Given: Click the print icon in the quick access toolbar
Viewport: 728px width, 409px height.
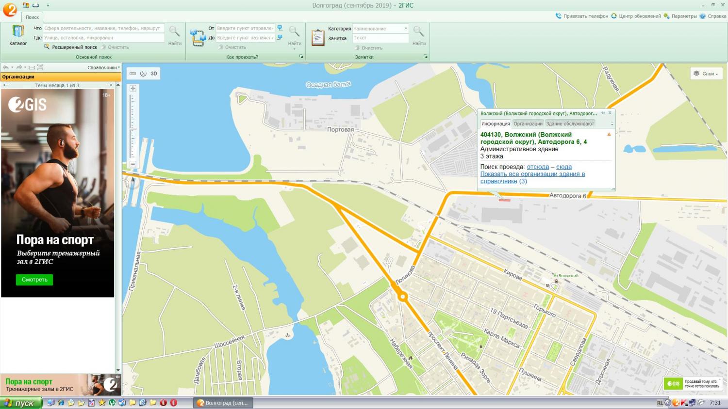Looking at the screenshot, I should pos(35,5).
